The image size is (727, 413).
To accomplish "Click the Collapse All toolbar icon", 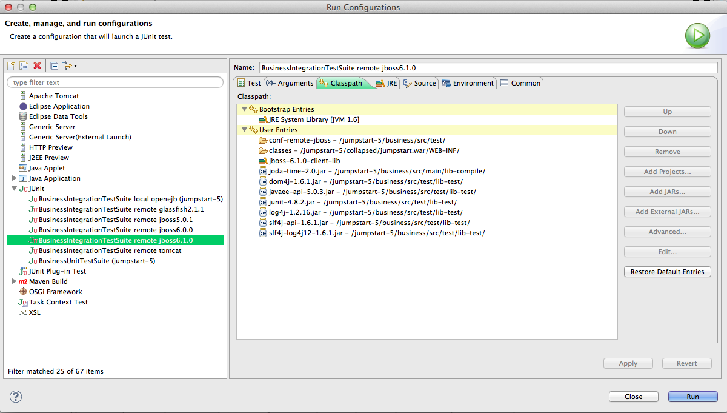I will [54, 66].
